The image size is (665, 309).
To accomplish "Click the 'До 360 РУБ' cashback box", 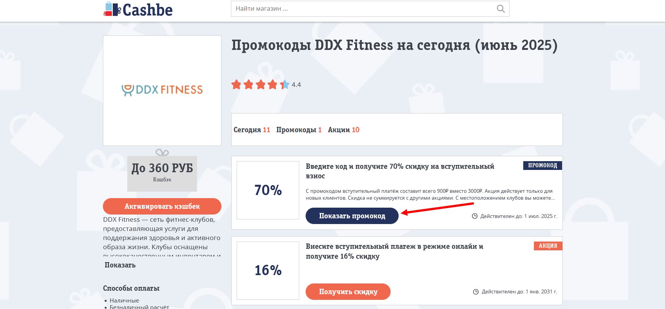I will click(162, 173).
